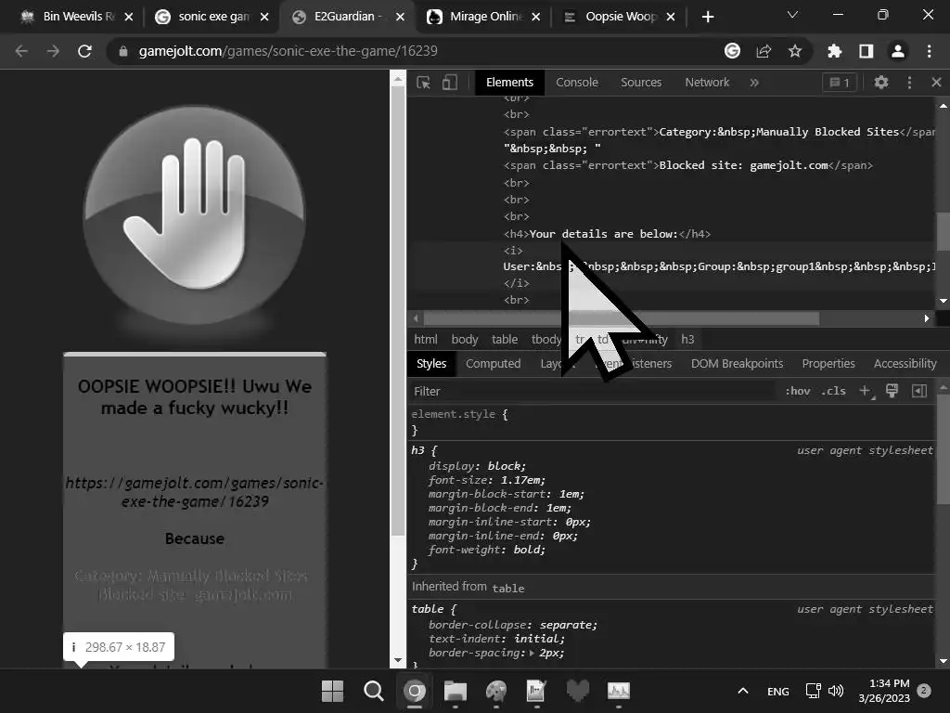950x713 pixels.
Task: Click the ENG language indicator
Action: [778, 691]
